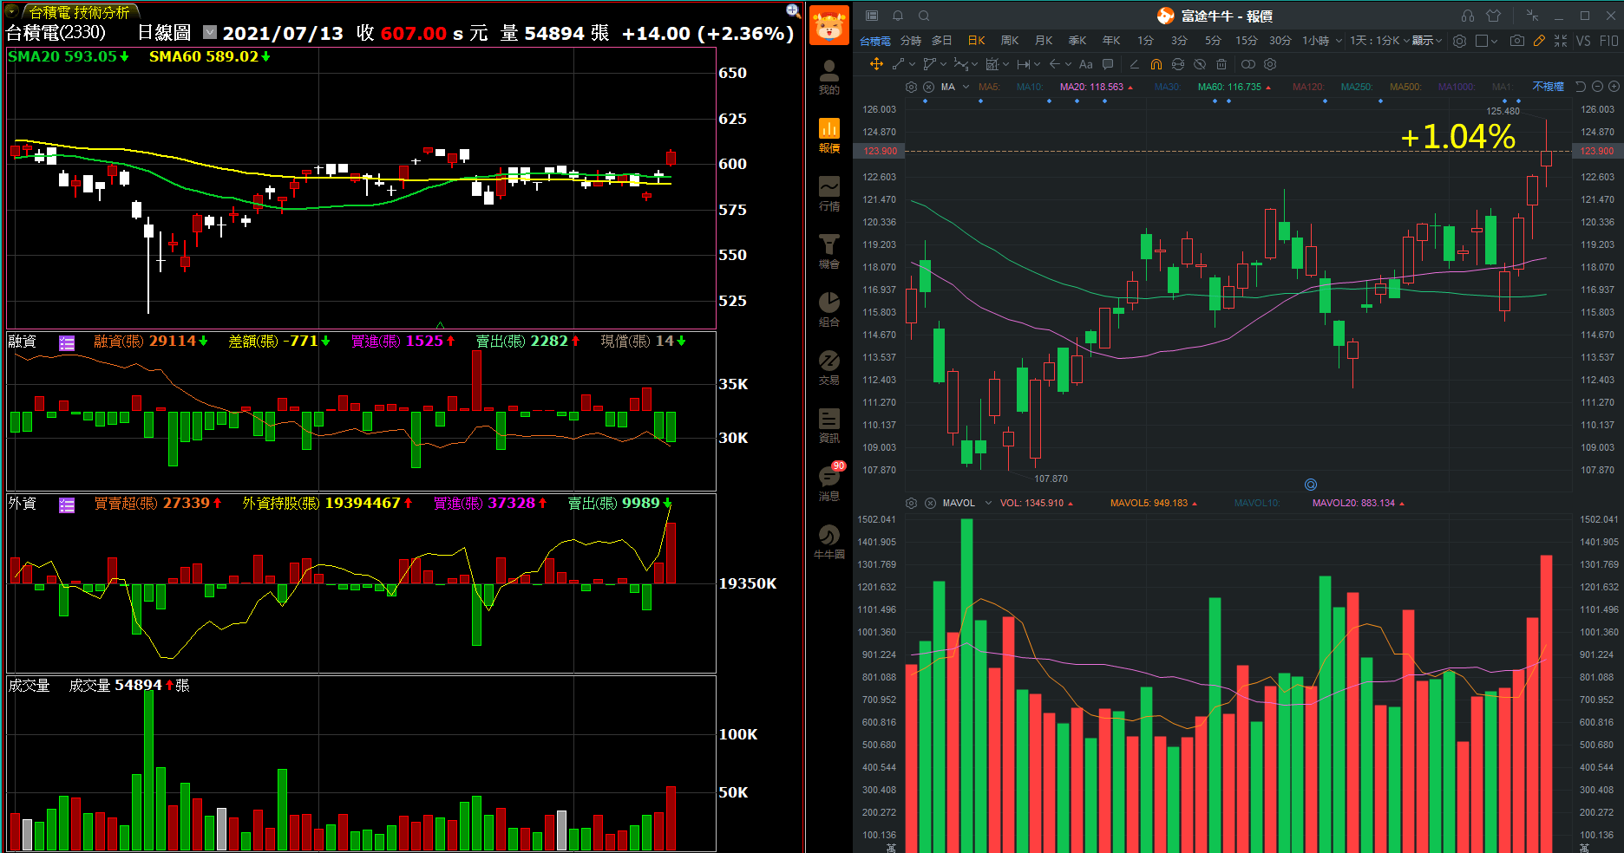The width and height of the screenshot is (1624, 853).
Task: Open 資訊 news section in sidebar
Action: pos(828,426)
